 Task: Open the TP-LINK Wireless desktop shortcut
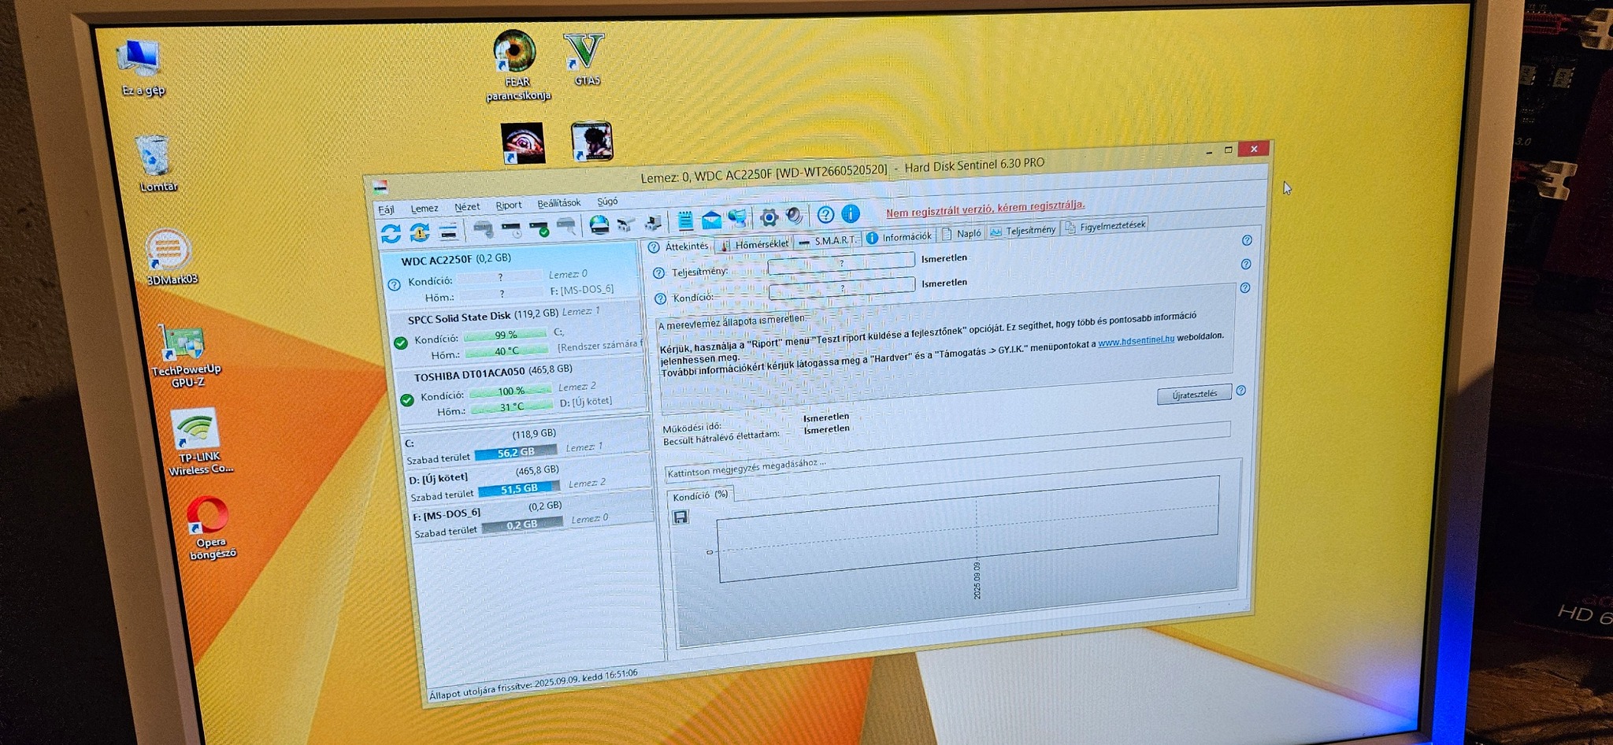198,443
